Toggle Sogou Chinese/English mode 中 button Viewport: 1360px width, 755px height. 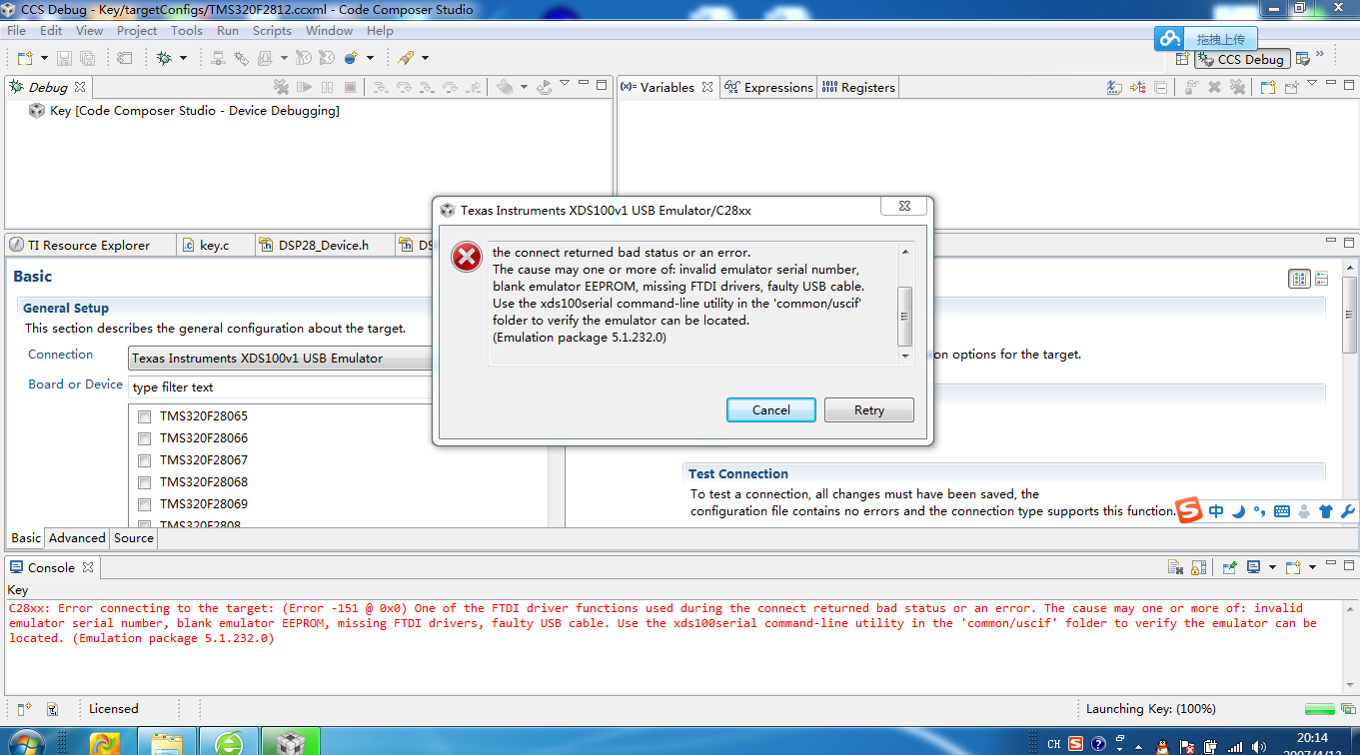pyautogui.click(x=1216, y=511)
